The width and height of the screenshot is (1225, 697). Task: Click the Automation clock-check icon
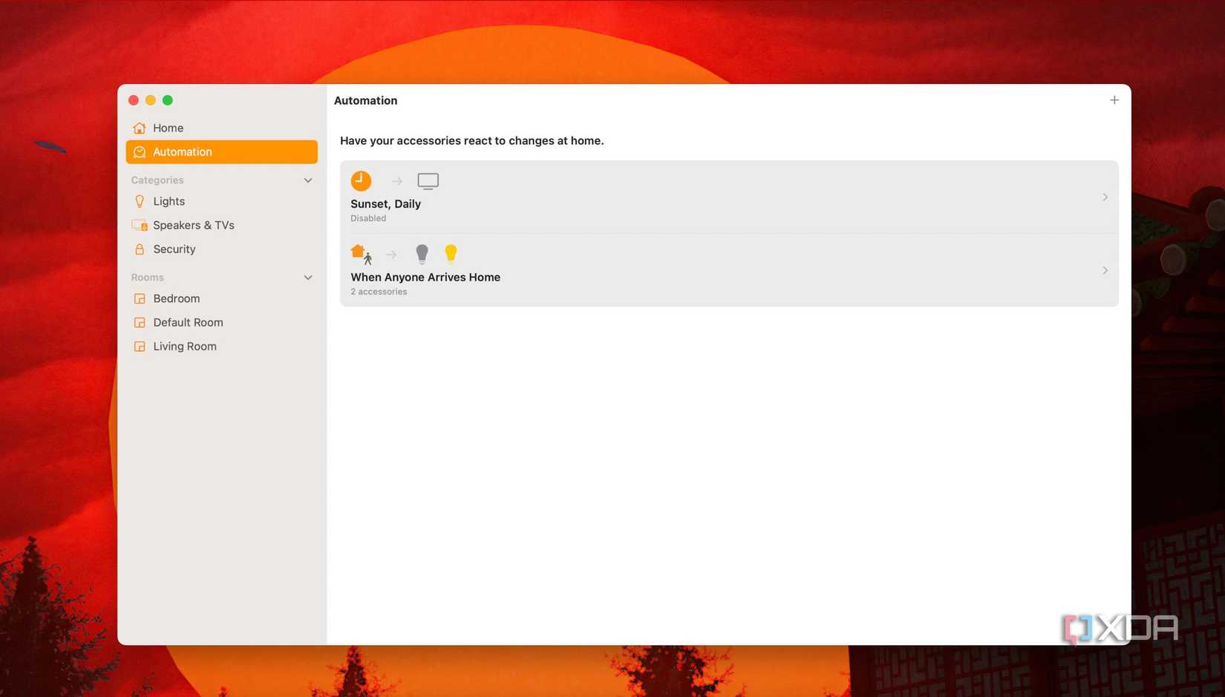coord(140,152)
